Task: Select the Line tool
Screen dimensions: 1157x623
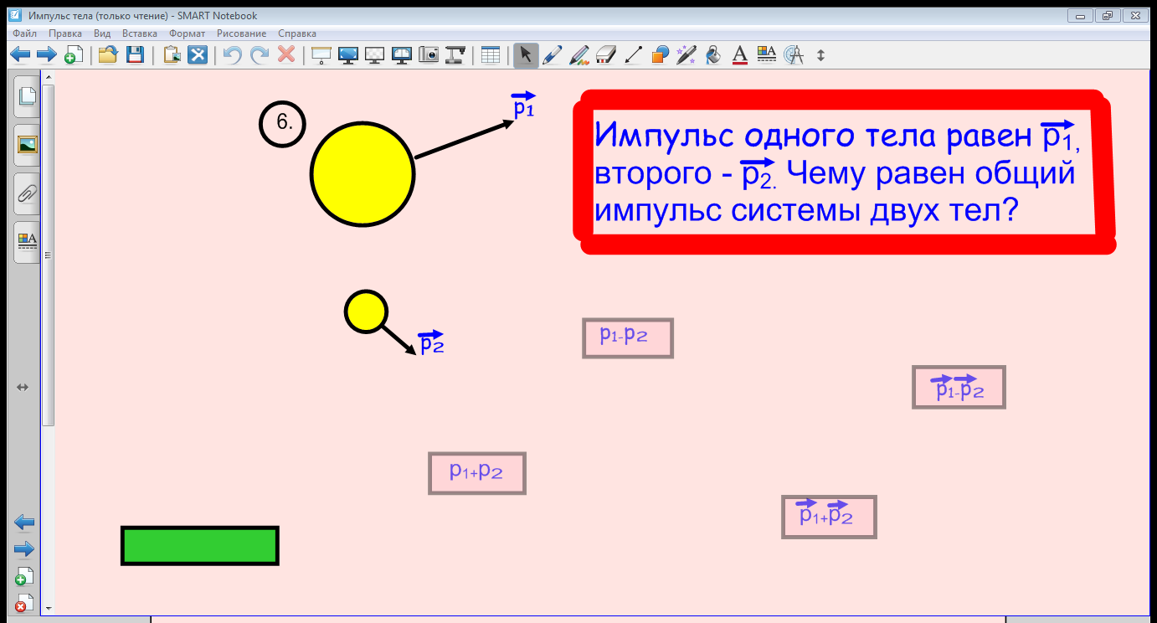Action: pos(633,55)
